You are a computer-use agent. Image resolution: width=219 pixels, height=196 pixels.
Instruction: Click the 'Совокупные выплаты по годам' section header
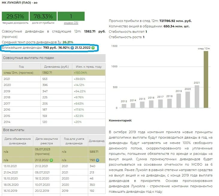(x=54, y=58)
